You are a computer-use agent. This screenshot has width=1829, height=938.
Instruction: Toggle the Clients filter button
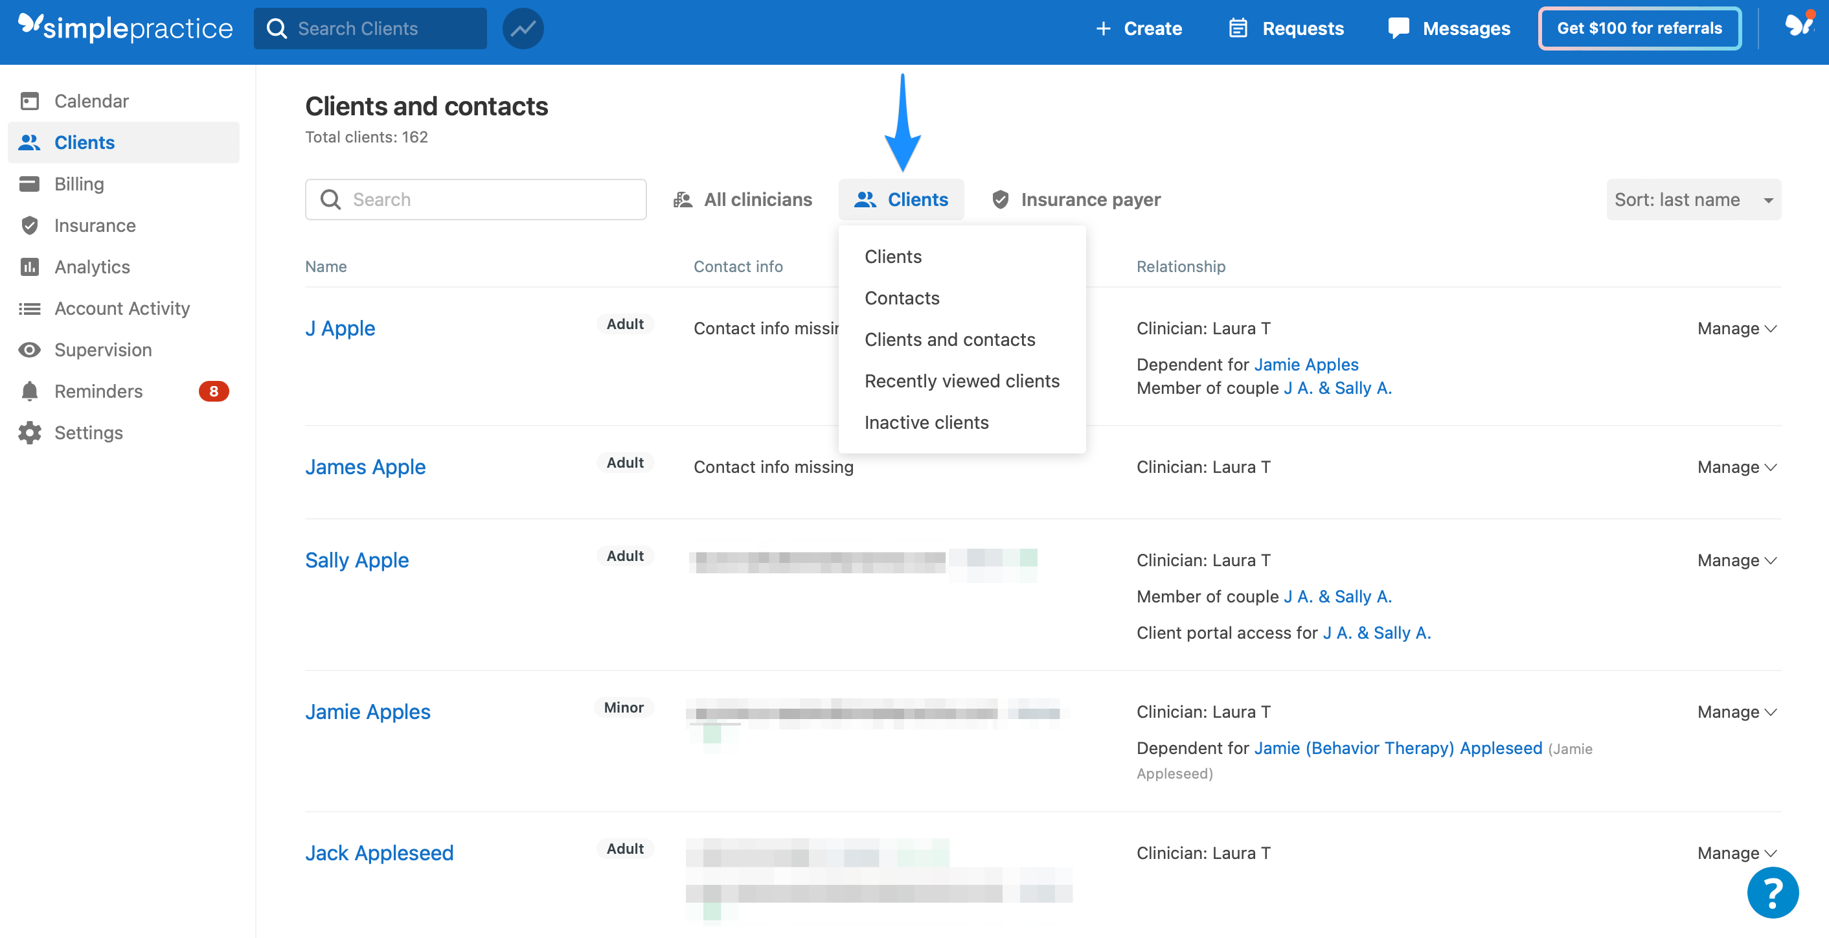point(902,199)
